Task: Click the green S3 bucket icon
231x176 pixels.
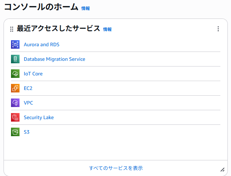Action: (x=15, y=132)
